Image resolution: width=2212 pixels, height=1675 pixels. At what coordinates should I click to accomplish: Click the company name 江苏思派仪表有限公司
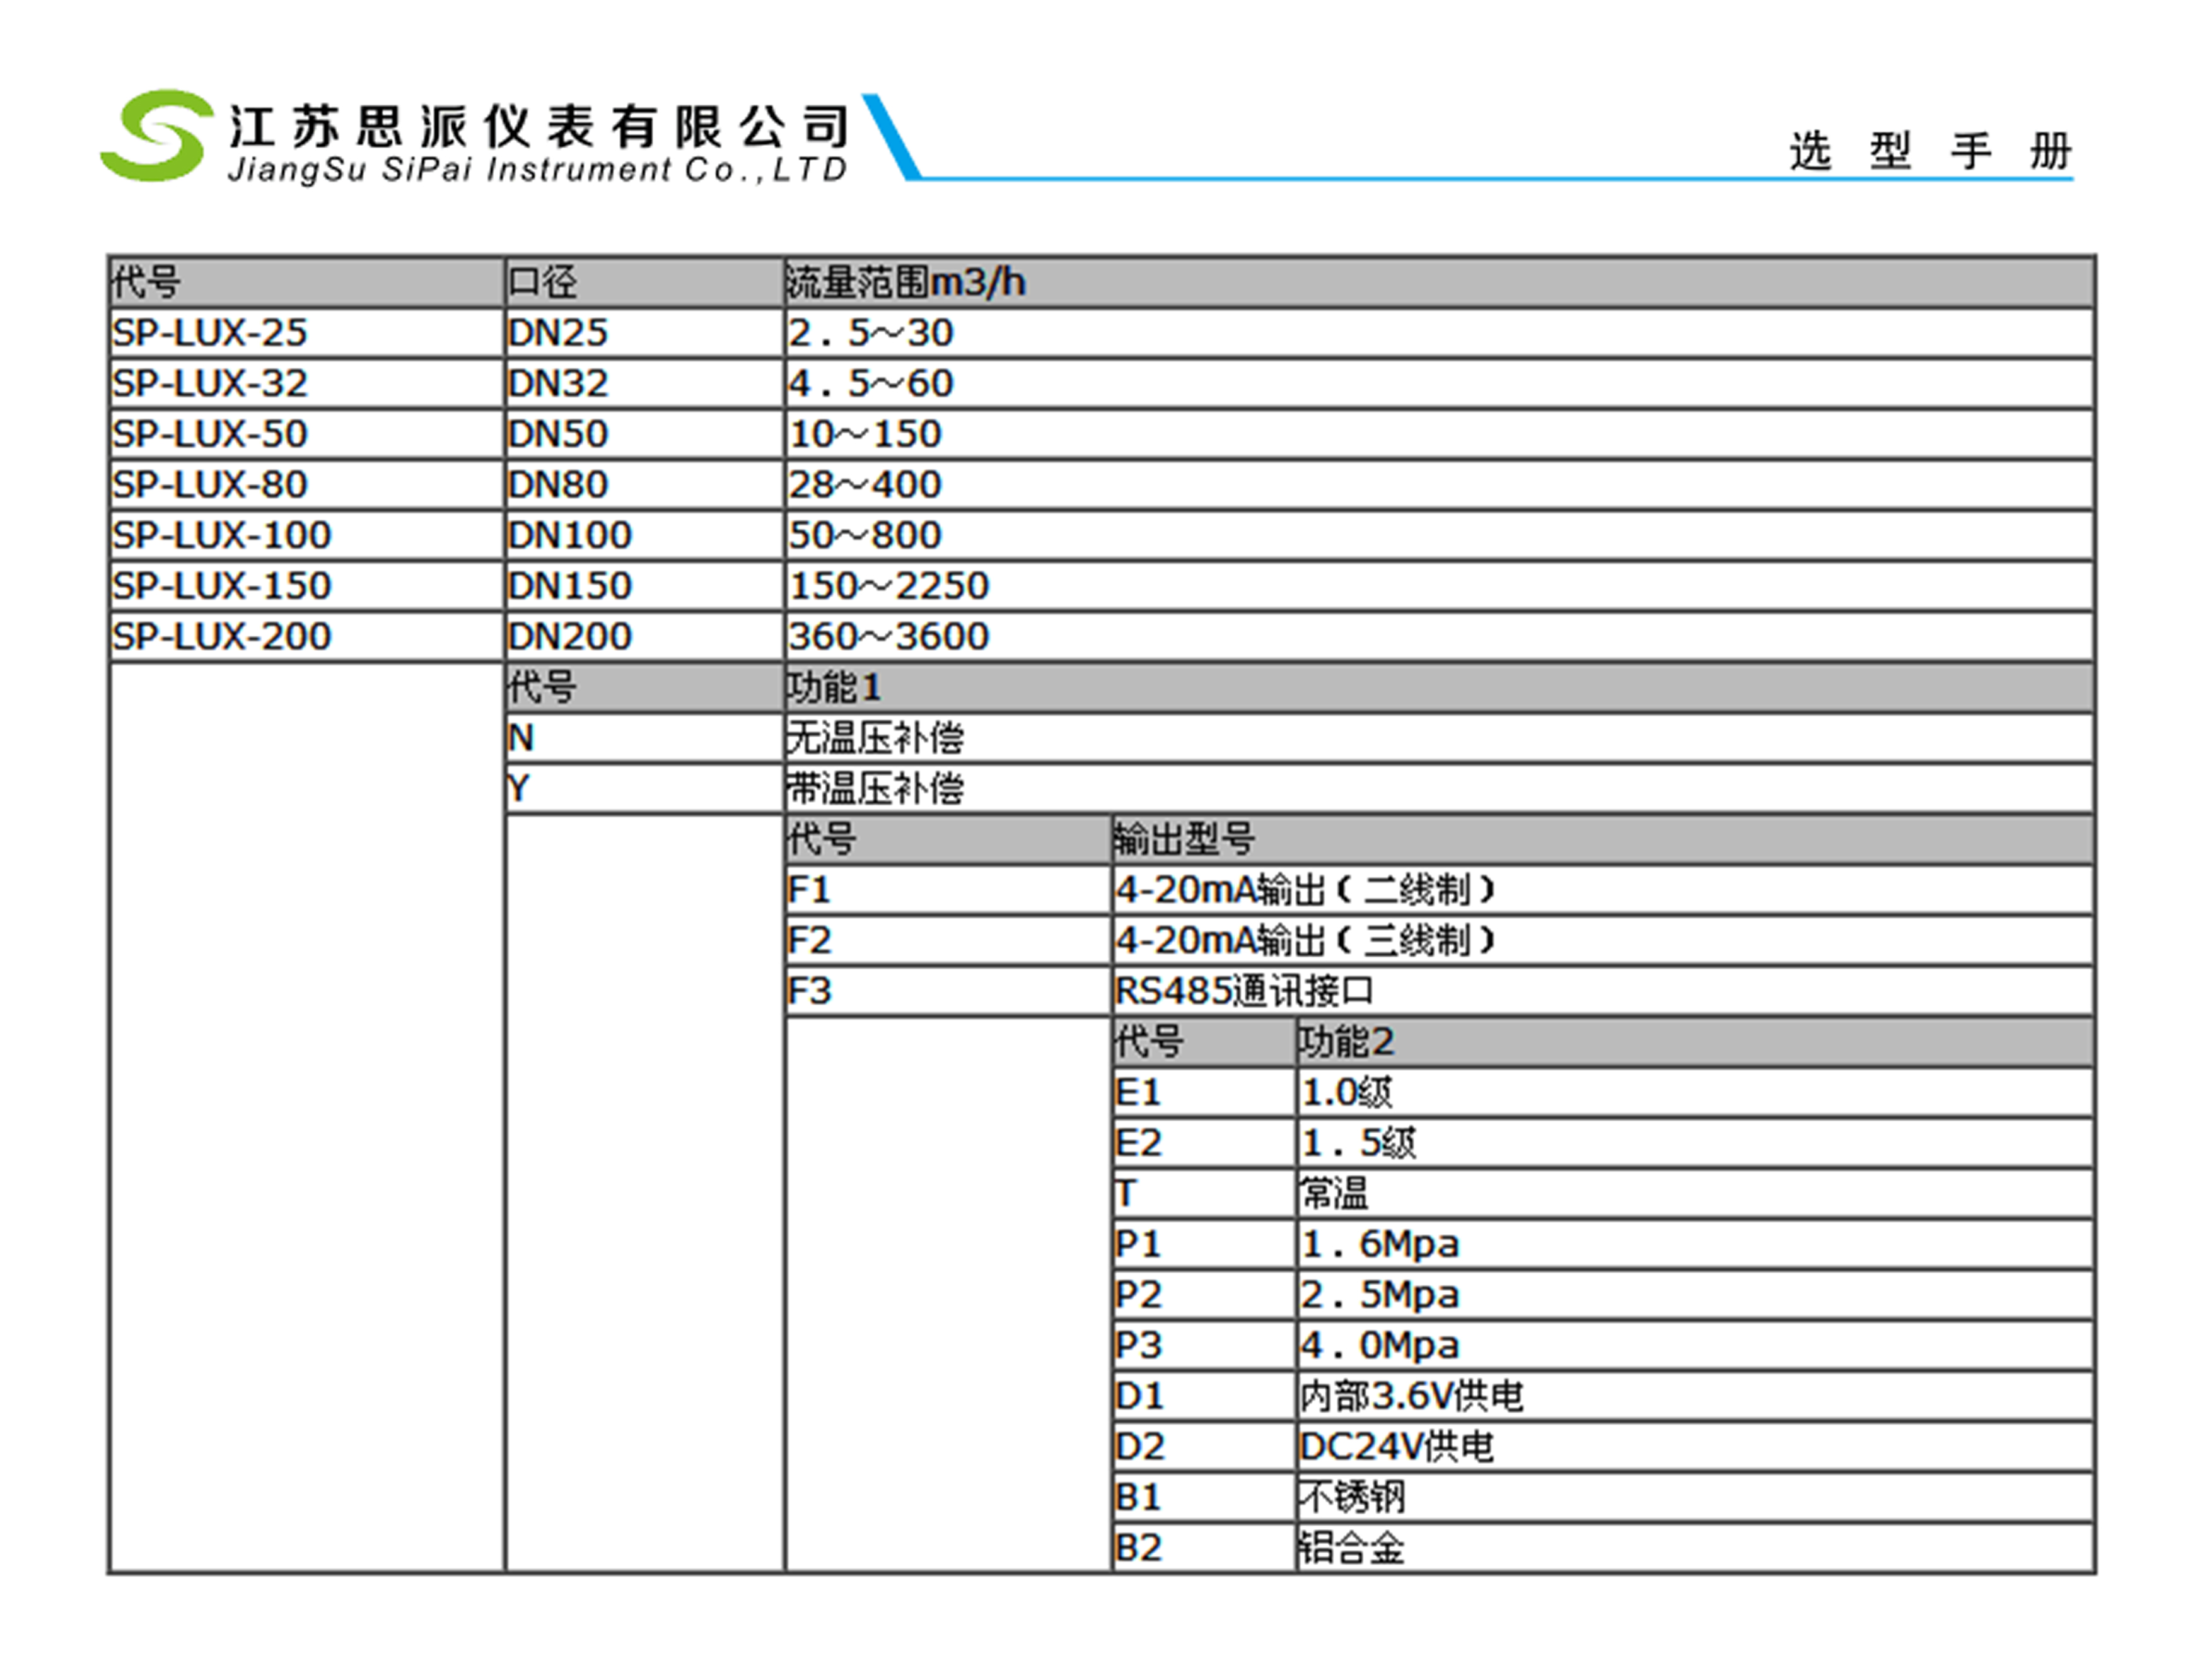point(539,128)
